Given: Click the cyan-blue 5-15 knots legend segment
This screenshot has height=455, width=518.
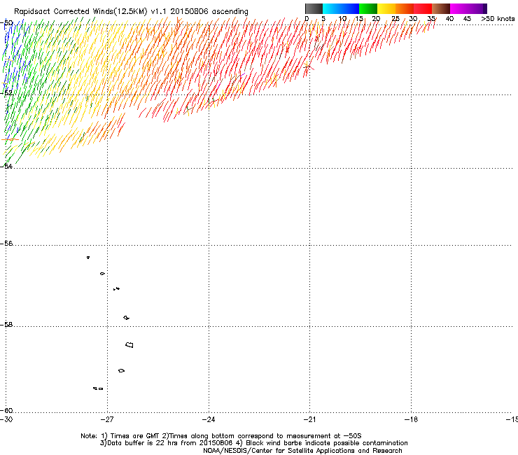Looking at the screenshot, I should pyautogui.click(x=341, y=8).
